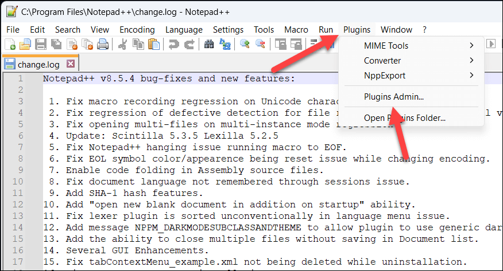This screenshot has height=271, width=503.
Task: Click the Find binoculars icon
Action: click(x=209, y=44)
